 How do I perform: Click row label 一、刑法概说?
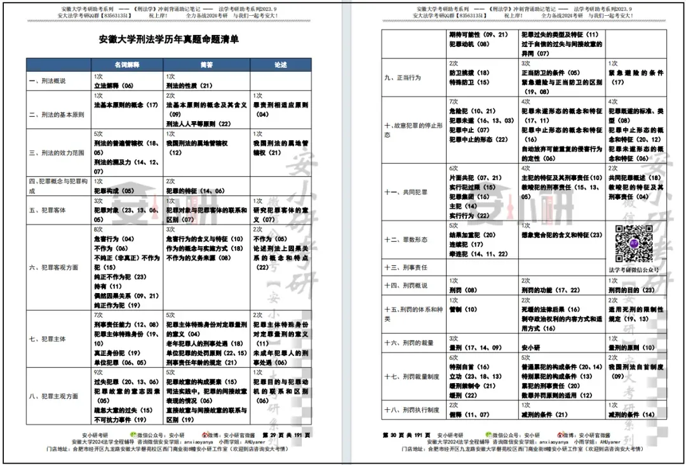pyautogui.click(x=47, y=81)
